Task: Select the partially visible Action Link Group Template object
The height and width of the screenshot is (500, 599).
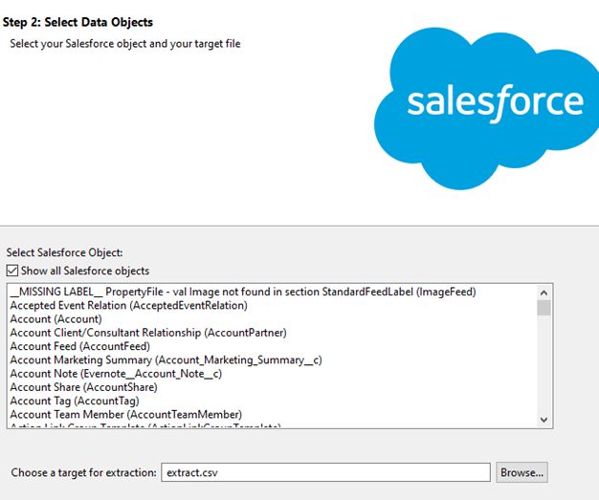Action: [144, 425]
